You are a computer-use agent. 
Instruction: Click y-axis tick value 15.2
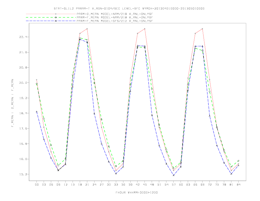coord(23,174)
